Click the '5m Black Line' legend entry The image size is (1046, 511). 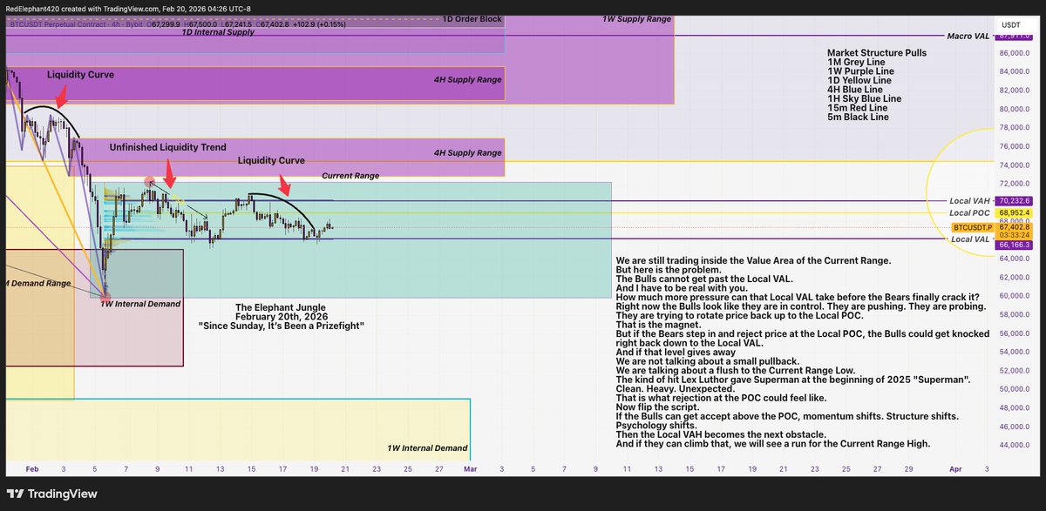[x=858, y=117]
